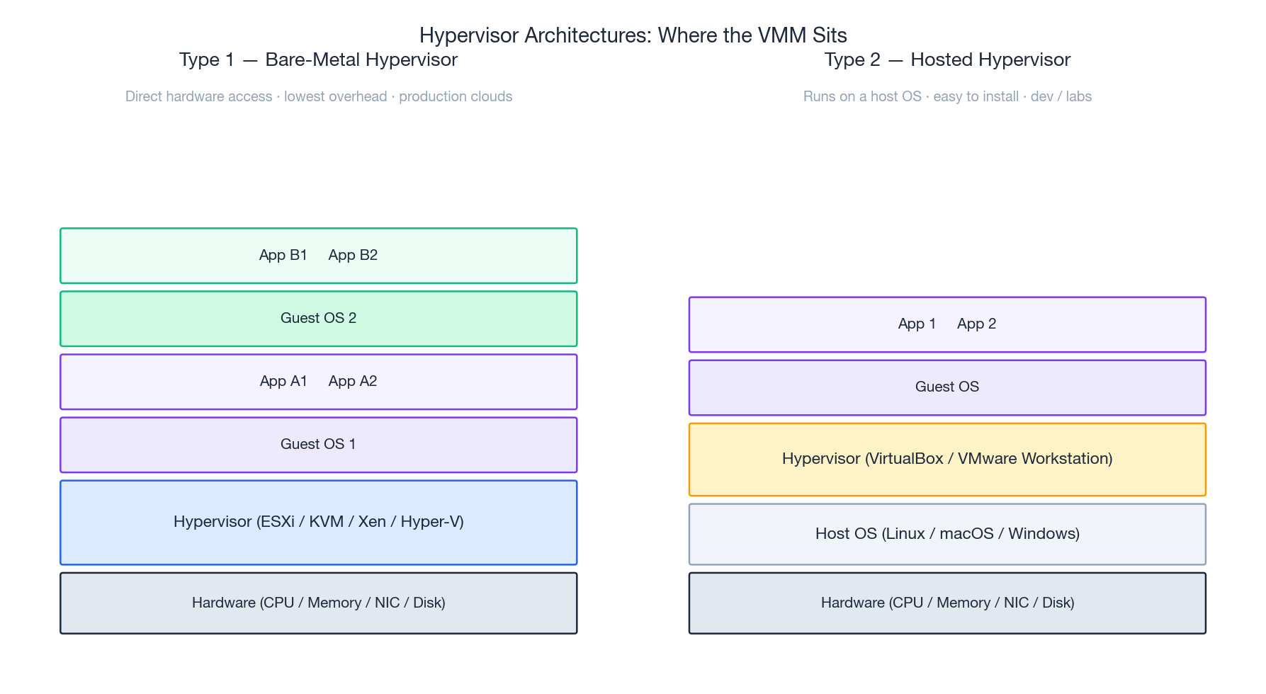
Task: Select the Hypervisor (ESXi / KVM / Xen / Hyper-V) block
Action: coord(318,522)
